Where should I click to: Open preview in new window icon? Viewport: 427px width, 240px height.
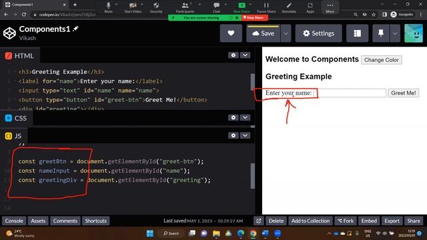(x=258, y=221)
